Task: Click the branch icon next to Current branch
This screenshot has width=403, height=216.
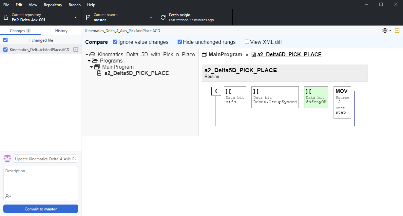Action: point(87,17)
